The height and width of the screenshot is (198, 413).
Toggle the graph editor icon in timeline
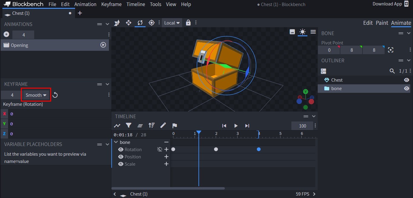click(117, 125)
